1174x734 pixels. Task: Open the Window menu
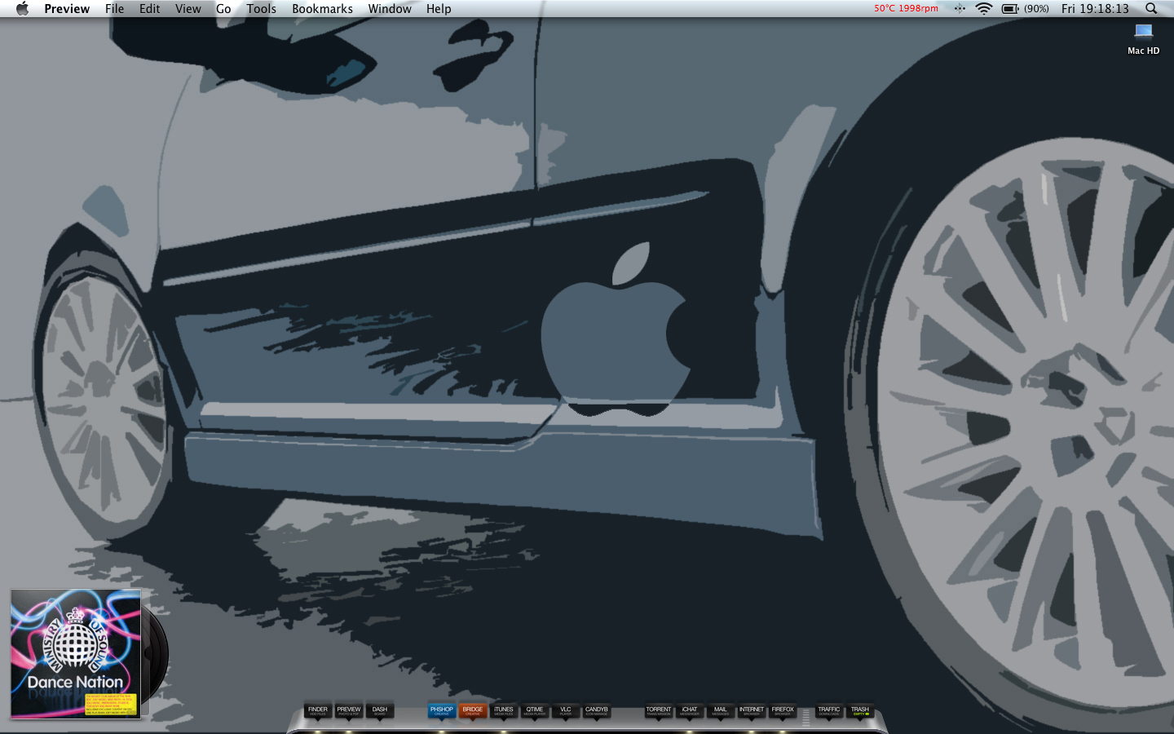point(390,8)
